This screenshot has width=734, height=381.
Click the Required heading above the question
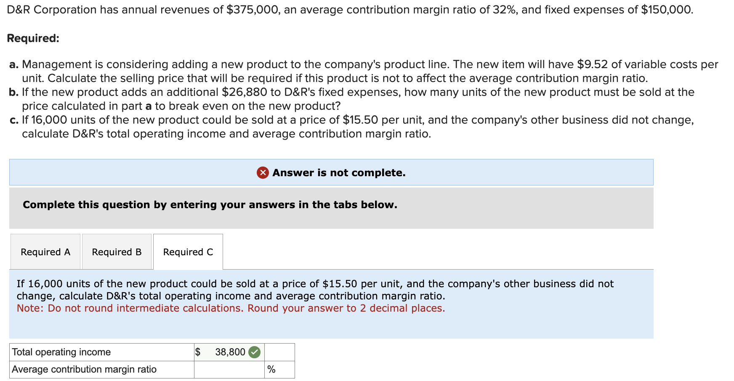[33, 39]
